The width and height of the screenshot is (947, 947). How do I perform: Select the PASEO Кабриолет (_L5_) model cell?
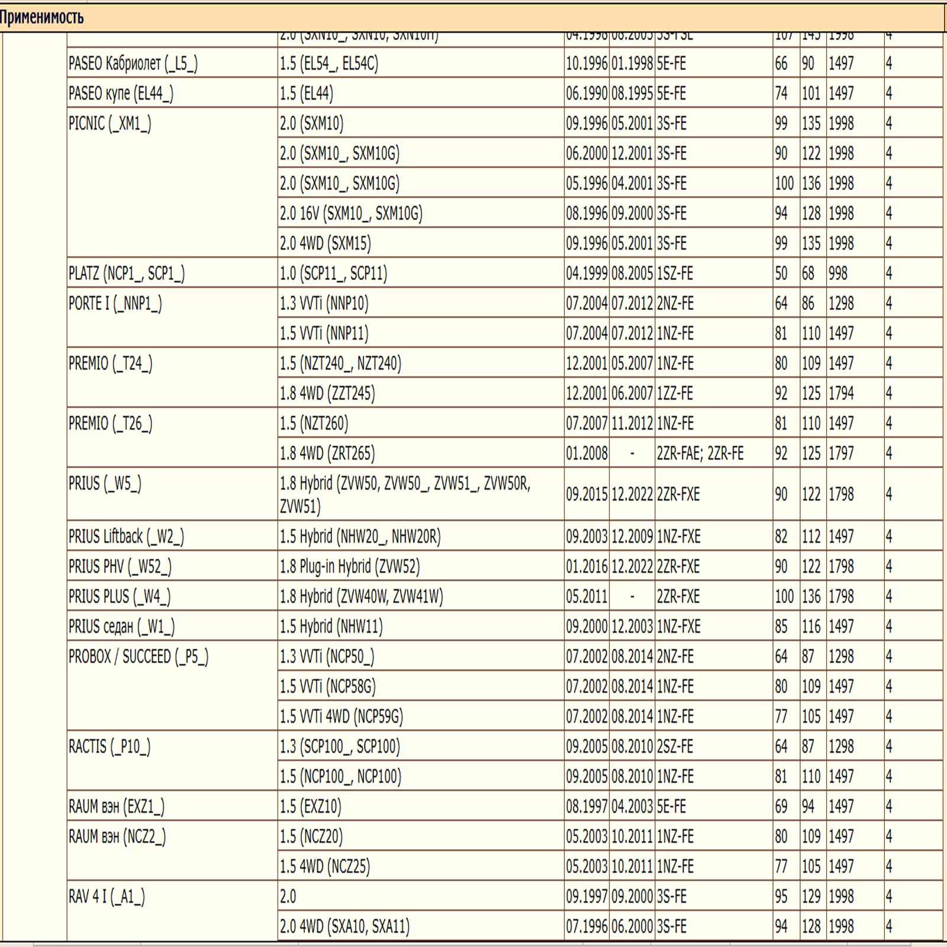pos(133,63)
